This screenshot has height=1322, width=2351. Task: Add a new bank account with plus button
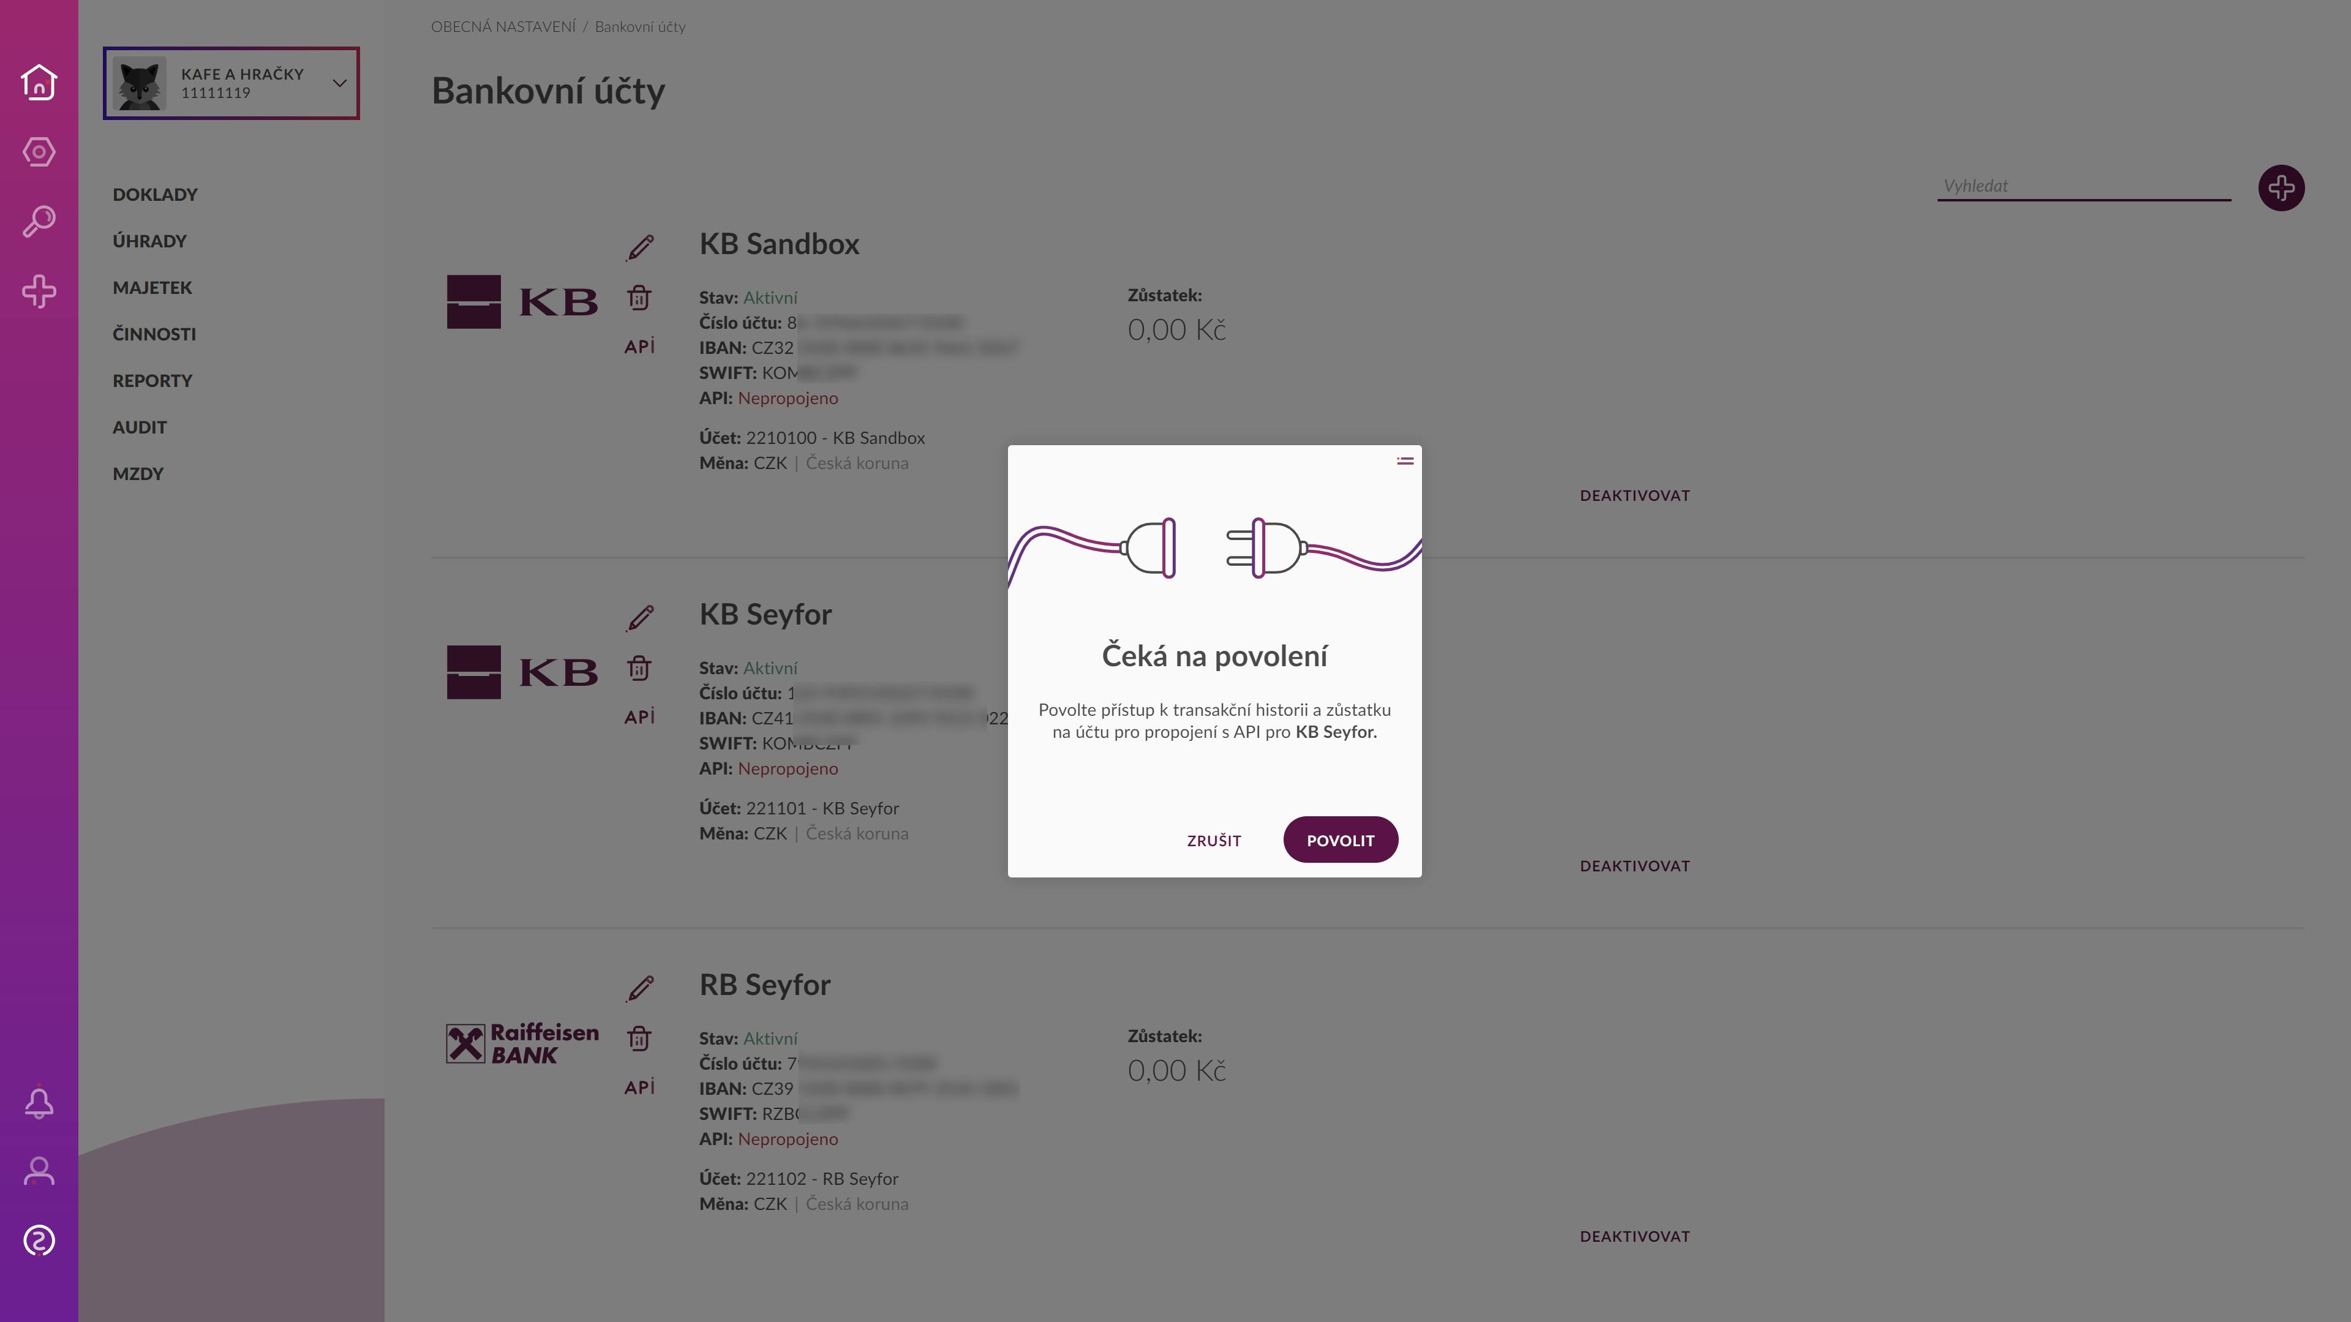pyautogui.click(x=2281, y=188)
